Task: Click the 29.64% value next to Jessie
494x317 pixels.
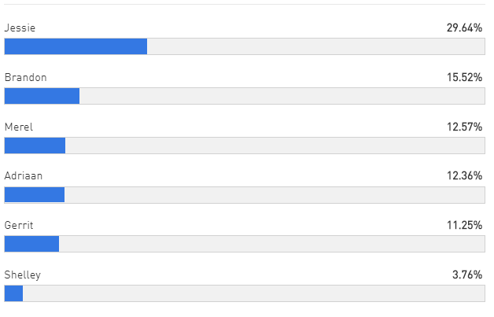Action: (x=464, y=28)
